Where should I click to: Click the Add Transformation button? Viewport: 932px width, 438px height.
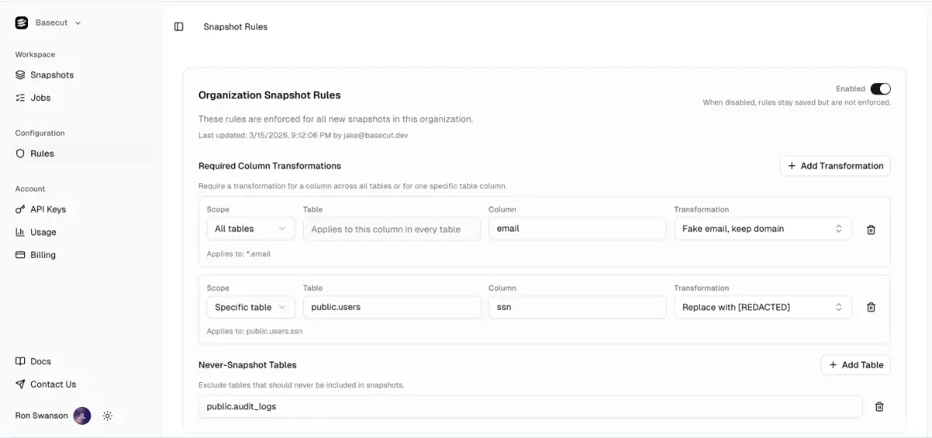tap(835, 165)
